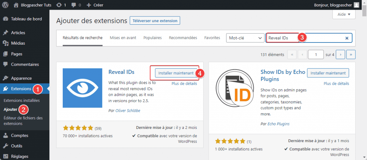This screenshot has height=160, width=367.
Task: Open Plus de détails for Show IDs
Action: (x=336, y=84)
